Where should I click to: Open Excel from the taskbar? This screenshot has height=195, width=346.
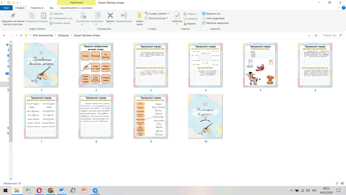pos(28,190)
